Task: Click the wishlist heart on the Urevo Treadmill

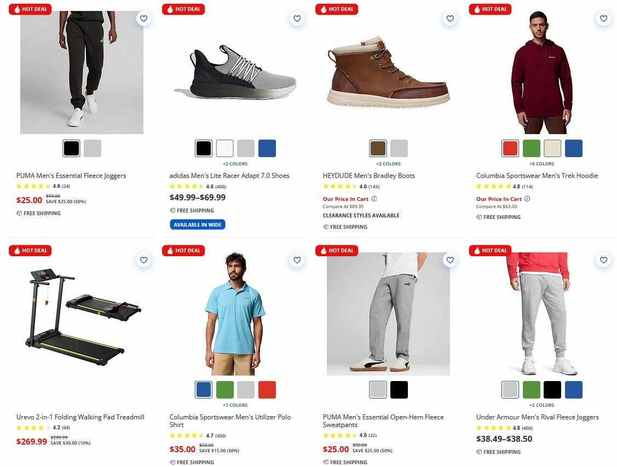Action: [143, 260]
